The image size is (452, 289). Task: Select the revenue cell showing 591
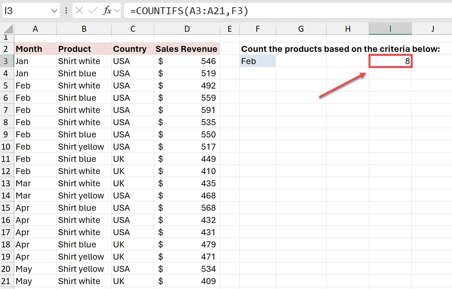187,110
